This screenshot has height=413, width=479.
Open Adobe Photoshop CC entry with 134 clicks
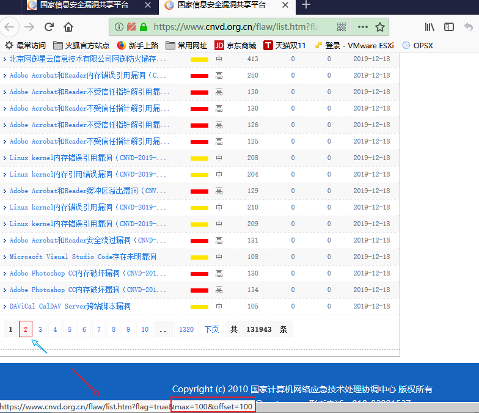88,290
